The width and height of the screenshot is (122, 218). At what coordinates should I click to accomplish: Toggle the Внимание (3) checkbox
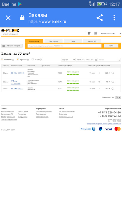(x=2, y=59)
